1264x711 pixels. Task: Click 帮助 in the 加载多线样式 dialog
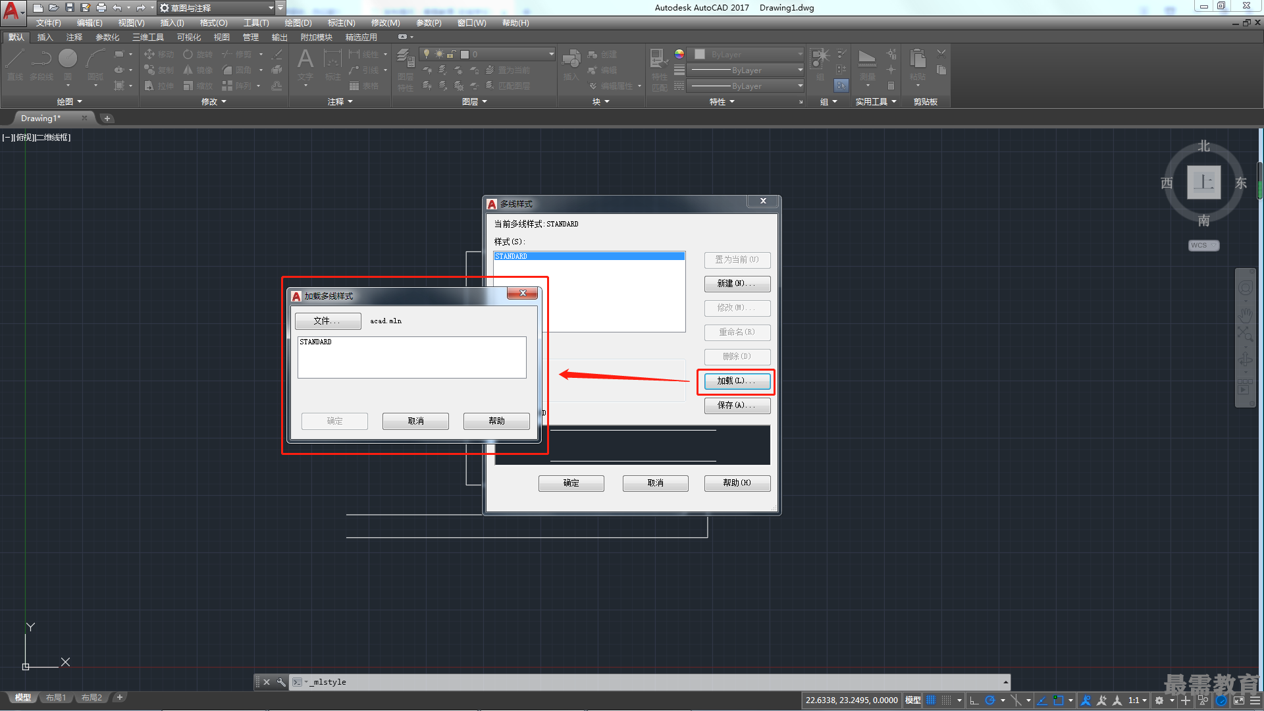(x=496, y=421)
